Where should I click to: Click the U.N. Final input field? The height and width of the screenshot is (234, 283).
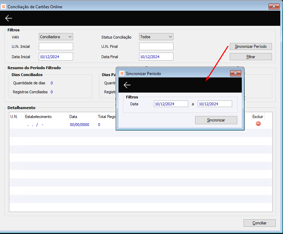156,46
